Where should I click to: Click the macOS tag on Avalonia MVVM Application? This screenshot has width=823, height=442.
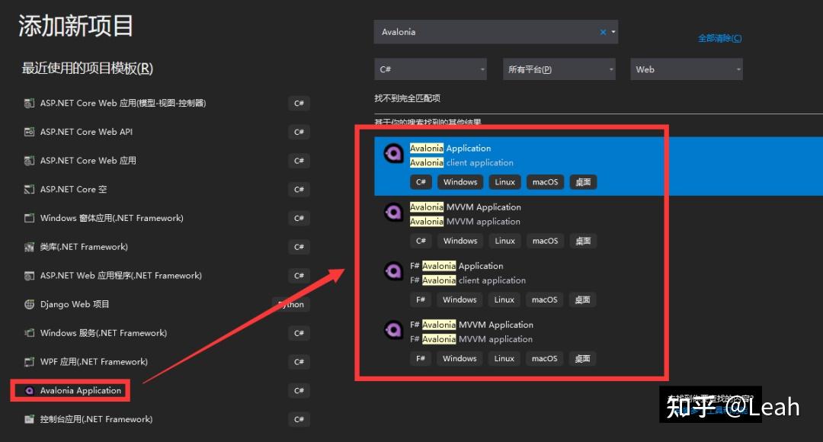[x=545, y=240]
